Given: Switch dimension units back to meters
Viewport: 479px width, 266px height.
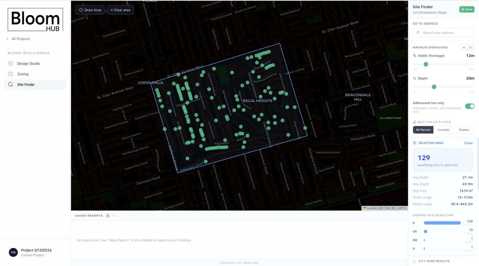Looking at the screenshot, I should pos(463,47).
